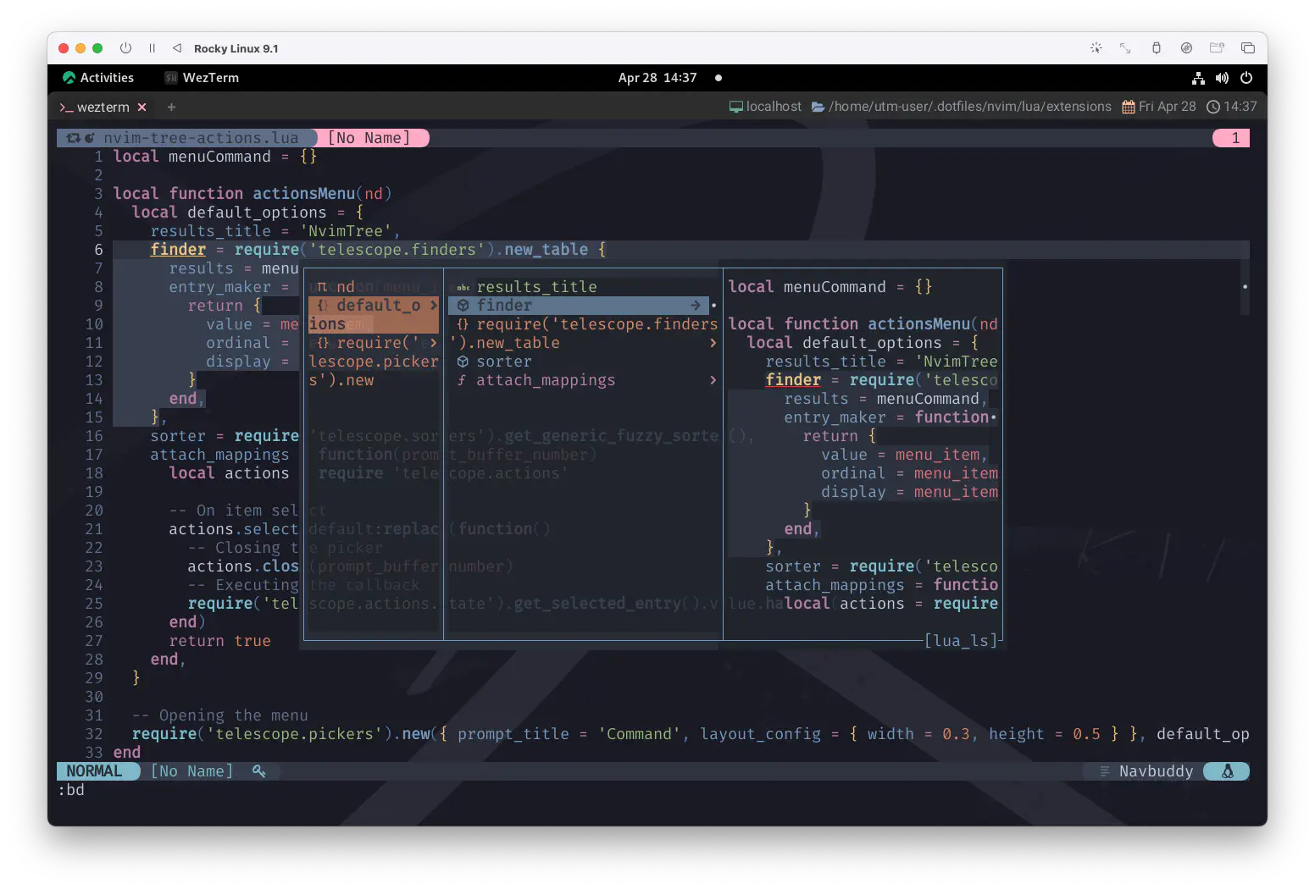
Task: Select the require('telescope.finders entry
Action: tap(596, 324)
